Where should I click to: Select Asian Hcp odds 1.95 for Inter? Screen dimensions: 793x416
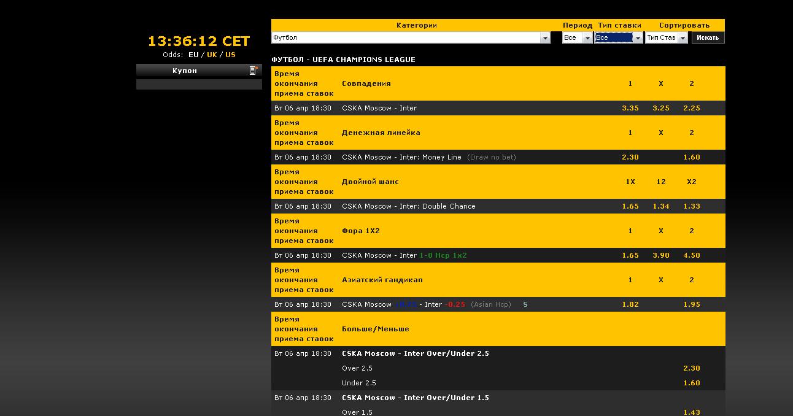click(x=692, y=304)
